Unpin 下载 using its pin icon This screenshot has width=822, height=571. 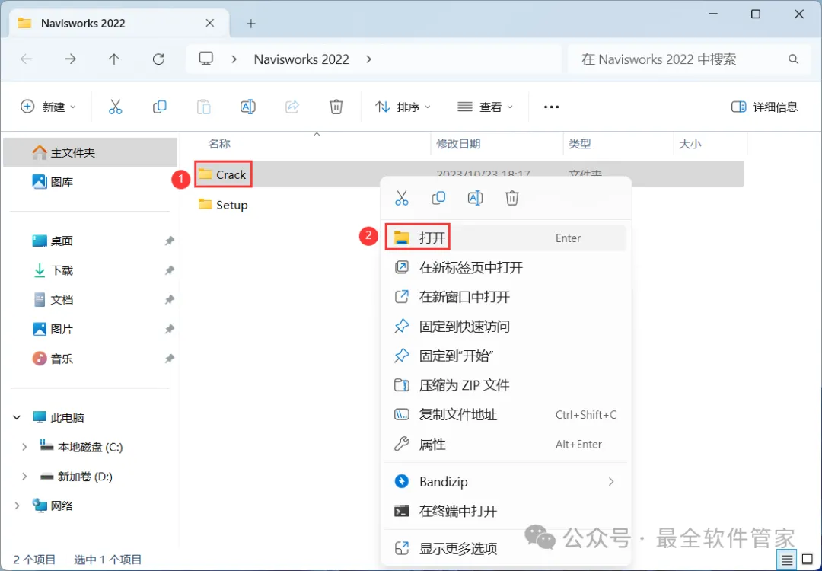click(169, 270)
